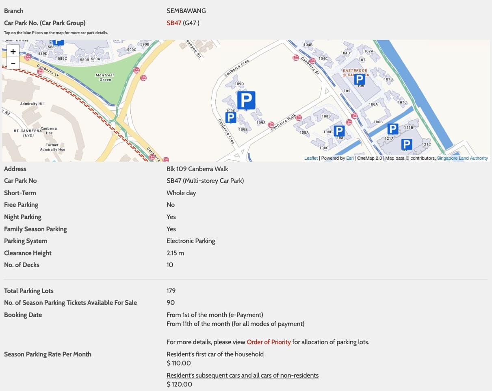Click the "Tap on the blue P icon" note
The height and width of the screenshot is (391, 492).
(x=56, y=33)
